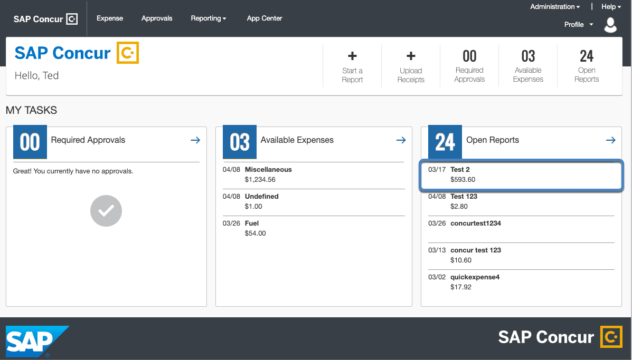Viewport: 632px width, 360px height.
Task: Open the Approvals menu
Action: (157, 18)
